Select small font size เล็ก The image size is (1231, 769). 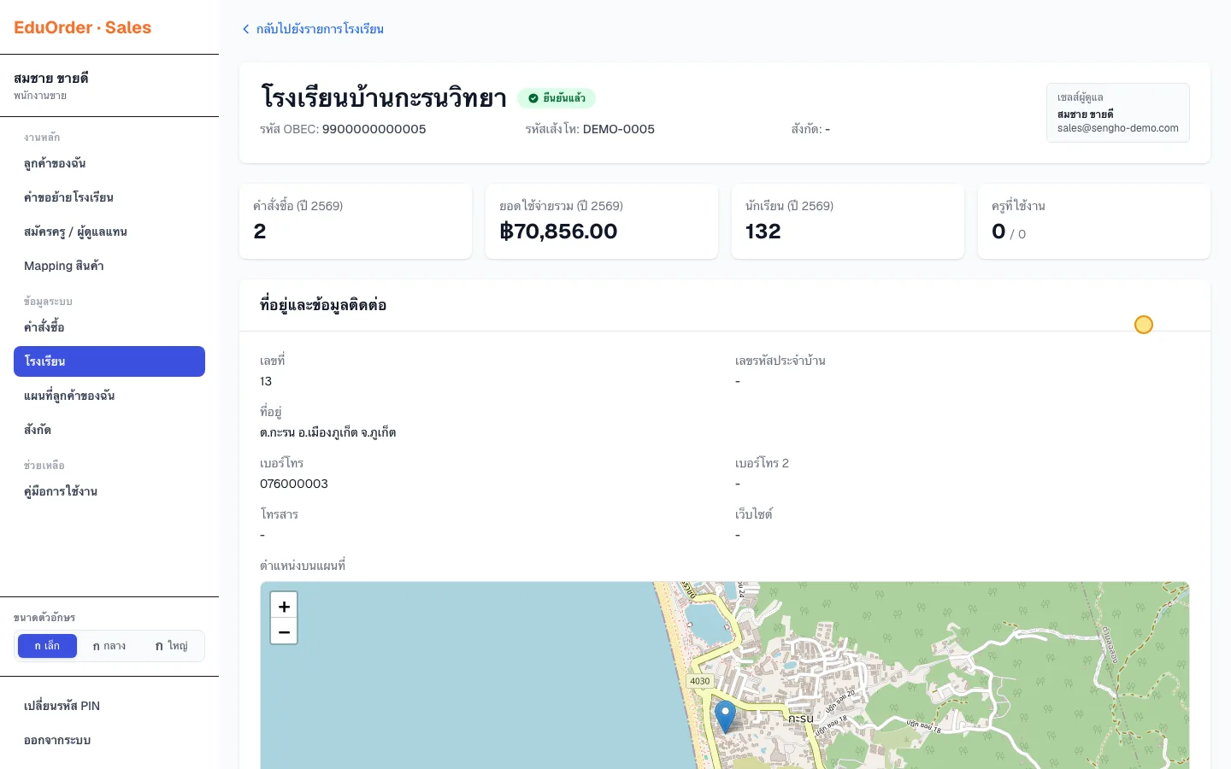pyautogui.click(x=47, y=646)
